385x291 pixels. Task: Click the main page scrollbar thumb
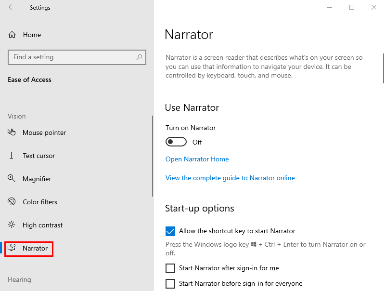click(384, 68)
